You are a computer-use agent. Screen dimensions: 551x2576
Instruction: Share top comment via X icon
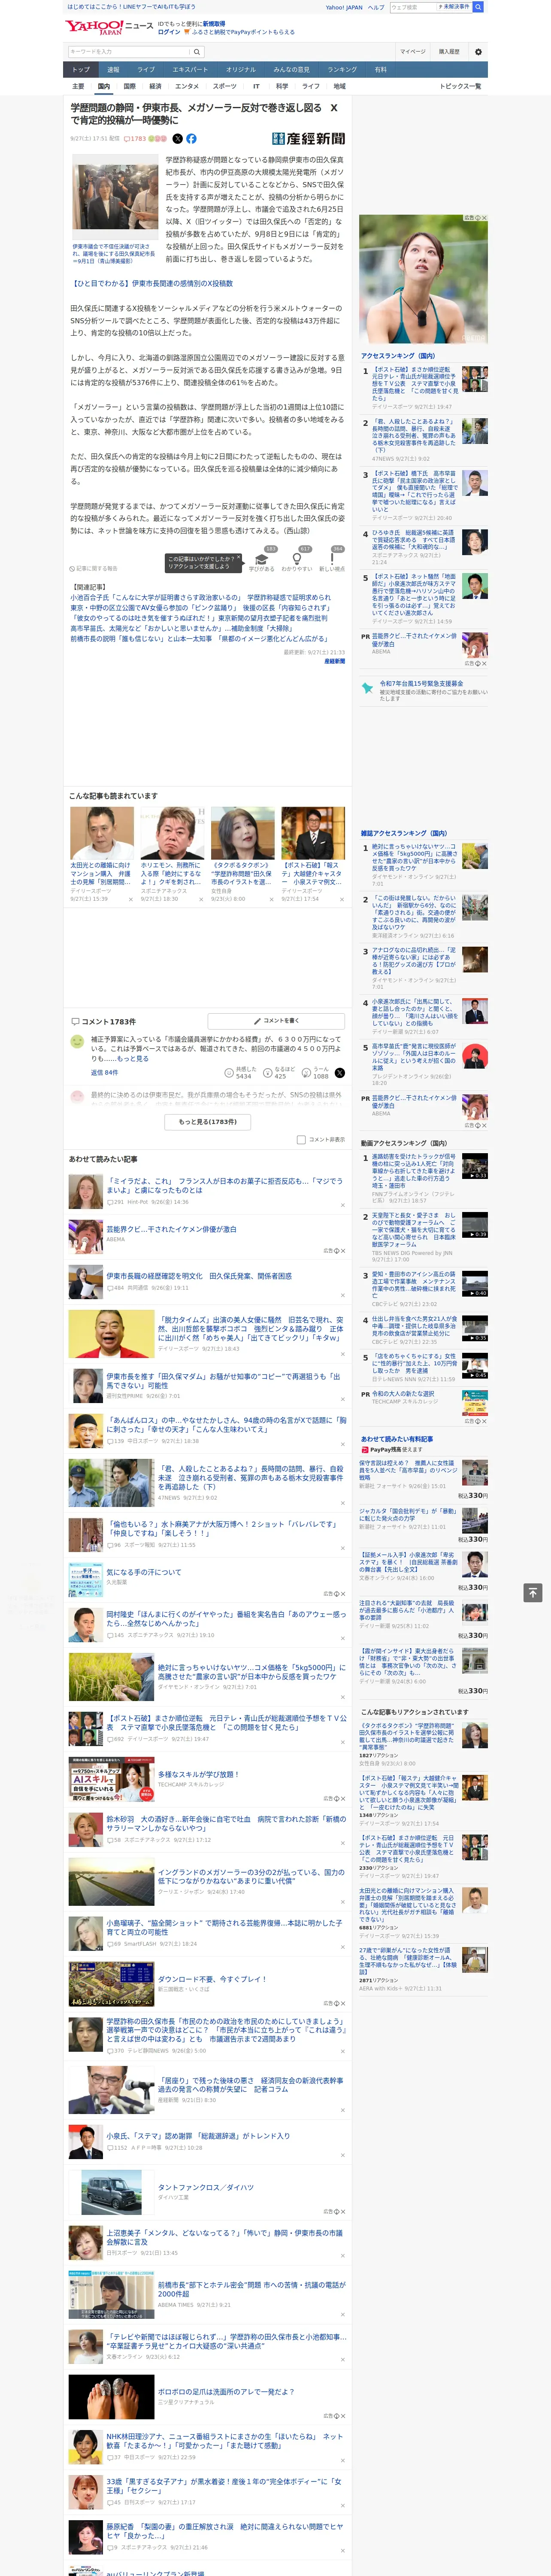pyautogui.click(x=340, y=1072)
